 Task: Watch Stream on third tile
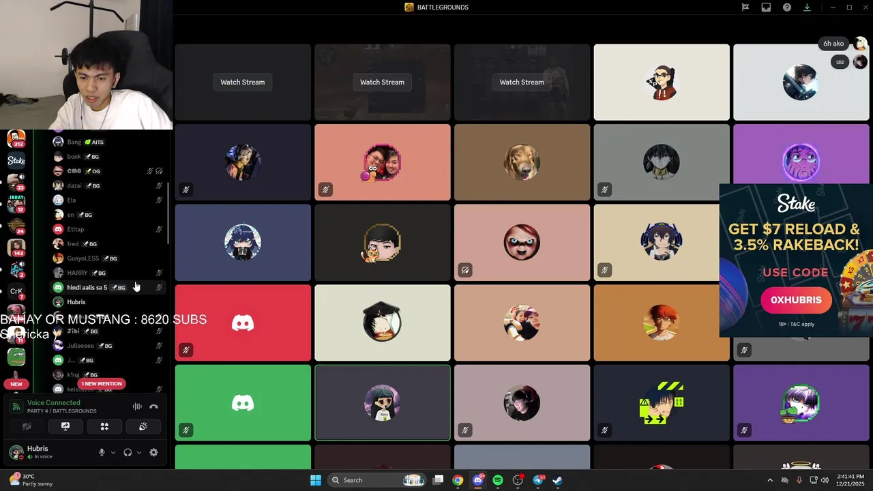coord(522,82)
